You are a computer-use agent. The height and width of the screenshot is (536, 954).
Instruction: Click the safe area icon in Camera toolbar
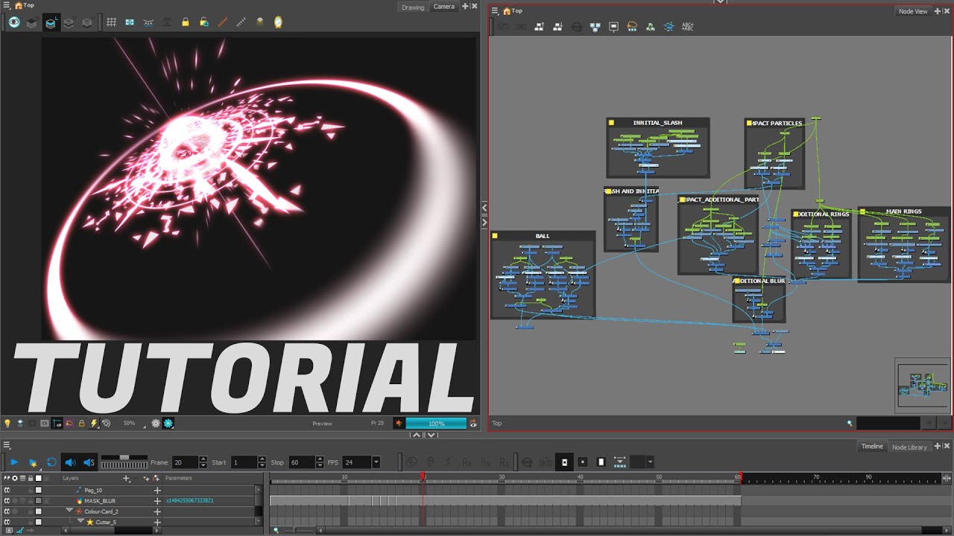130,22
